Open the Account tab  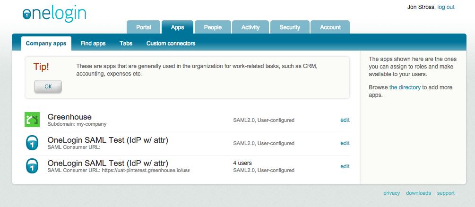coord(330,27)
